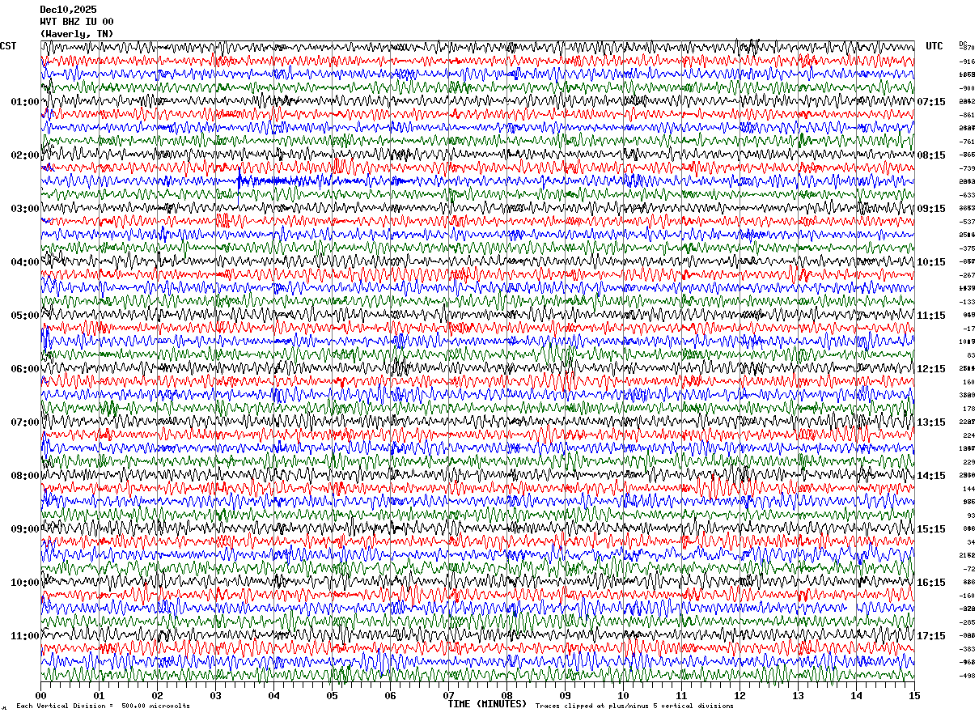Click the Traces clipped footnote text
This screenshot has height=717, width=979.
coord(634,706)
